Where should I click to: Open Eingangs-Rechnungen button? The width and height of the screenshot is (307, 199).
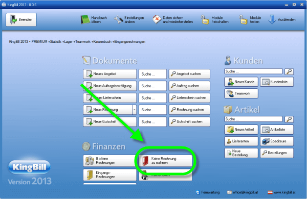109,175
